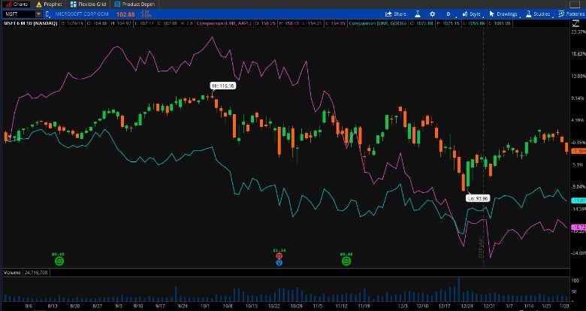
Task: Click the magenta AAPL value tag on price axis
Action: click(x=578, y=227)
